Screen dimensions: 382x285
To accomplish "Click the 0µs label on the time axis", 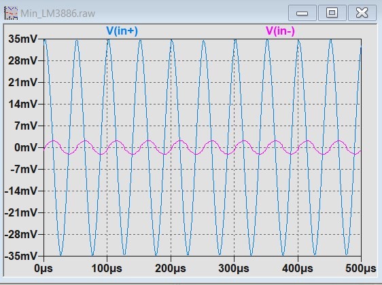I will [44, 269].
